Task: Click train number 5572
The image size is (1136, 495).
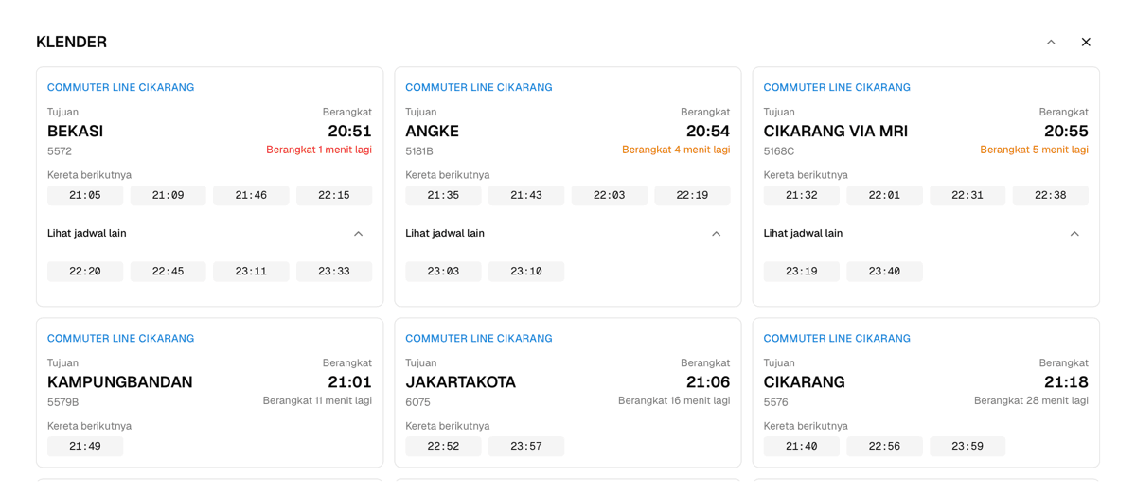Action: [x=60, y=151]
